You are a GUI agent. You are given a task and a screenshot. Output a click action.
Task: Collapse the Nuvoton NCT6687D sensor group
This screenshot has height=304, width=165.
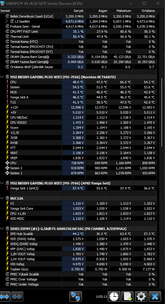pyautogui.click(x=2, y=77)
